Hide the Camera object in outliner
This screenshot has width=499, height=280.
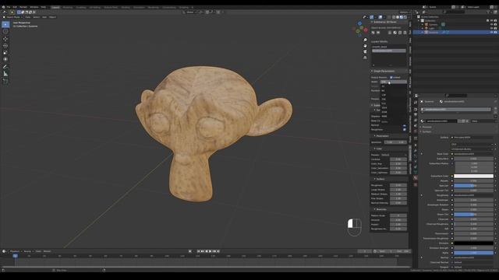coord(491,24)
